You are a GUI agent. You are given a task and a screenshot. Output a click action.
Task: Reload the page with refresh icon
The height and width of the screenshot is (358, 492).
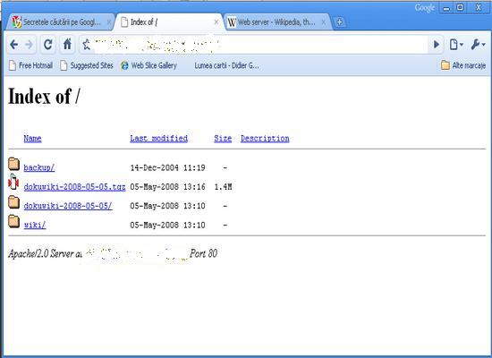click(x=47, y=45)
